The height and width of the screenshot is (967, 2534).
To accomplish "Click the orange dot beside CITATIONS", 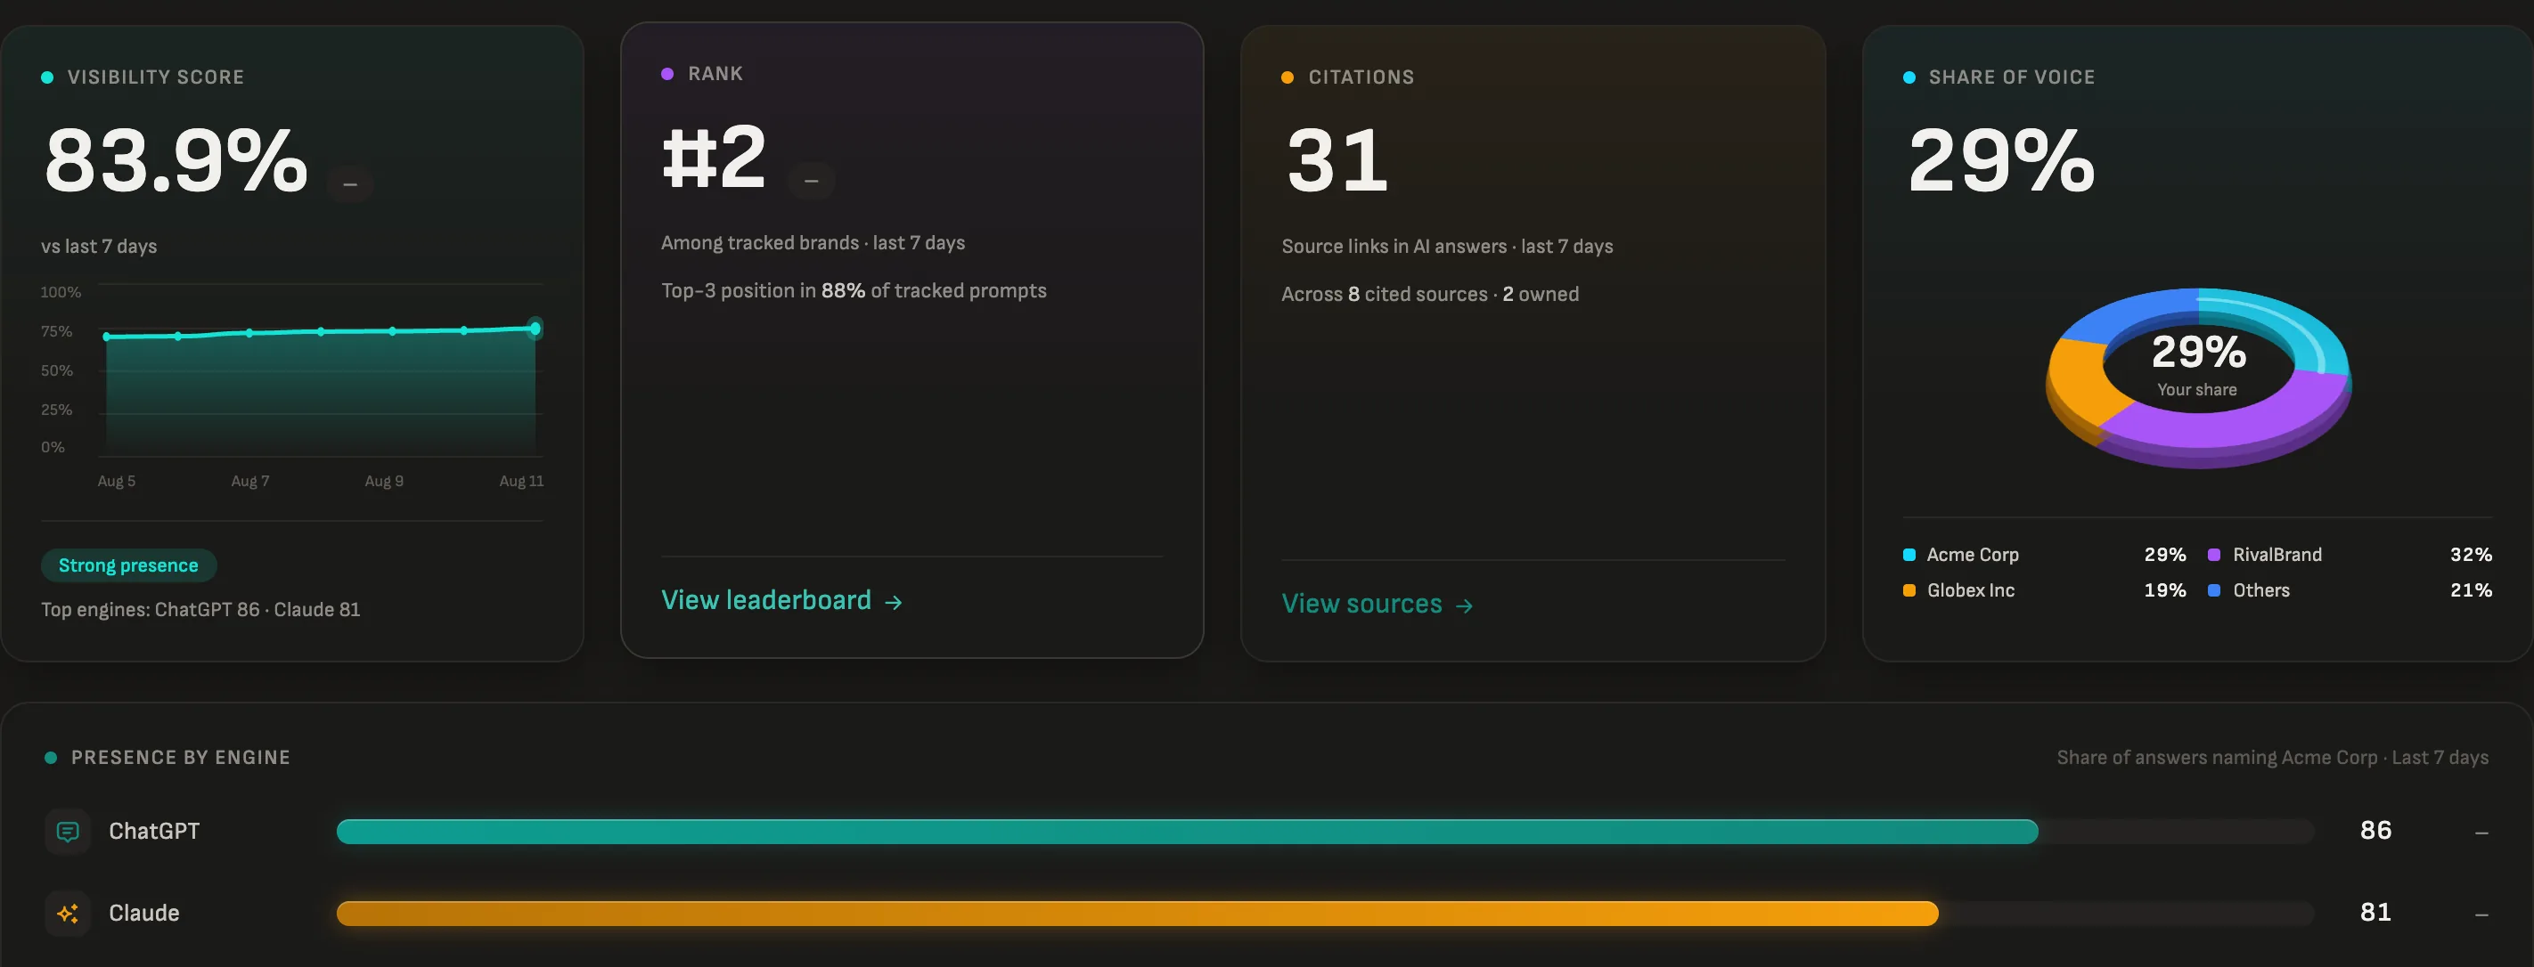I will [1287, 77].
